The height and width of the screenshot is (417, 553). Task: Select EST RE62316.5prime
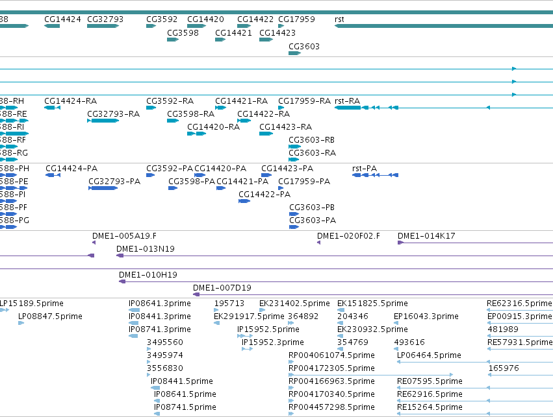[x=519, y=304]
